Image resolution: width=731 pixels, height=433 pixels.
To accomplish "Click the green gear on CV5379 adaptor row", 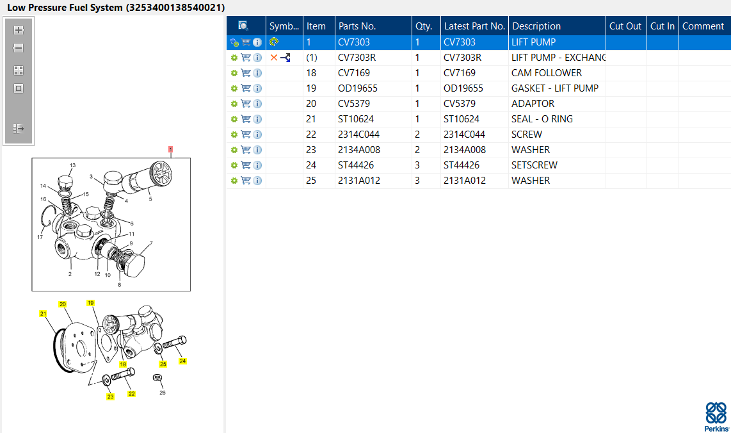I will (x=234, y=104).
